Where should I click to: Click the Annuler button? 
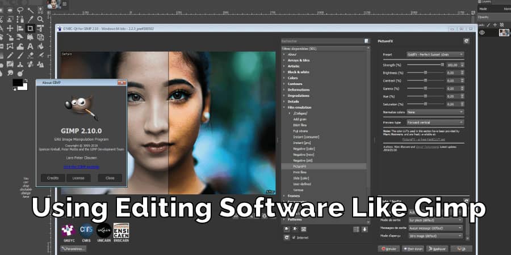(x=388, y=249)
